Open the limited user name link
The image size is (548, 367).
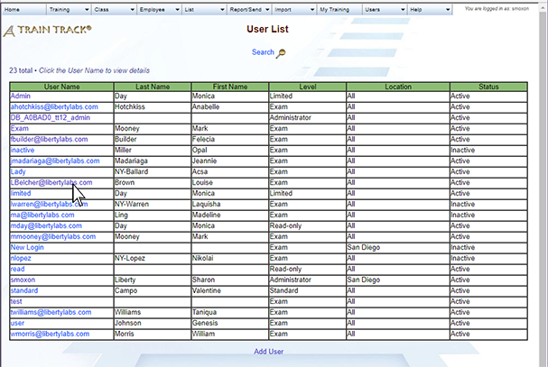(21, 194)
